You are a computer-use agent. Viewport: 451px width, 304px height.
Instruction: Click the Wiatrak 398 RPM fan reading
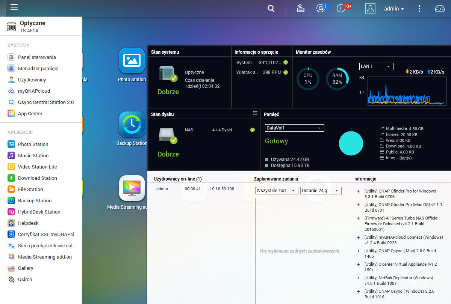click(x=262, y=72)
